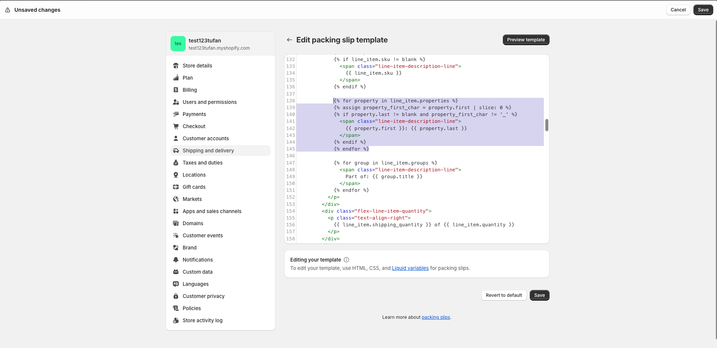The height and width of the screenshot is (348, 717).
Task: Click the info icon next to Editing your template
Action: pyautogui.click(x=346, y=260)
